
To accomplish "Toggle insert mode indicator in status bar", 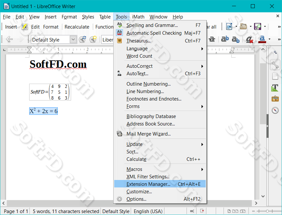I will tap(192, 211).
